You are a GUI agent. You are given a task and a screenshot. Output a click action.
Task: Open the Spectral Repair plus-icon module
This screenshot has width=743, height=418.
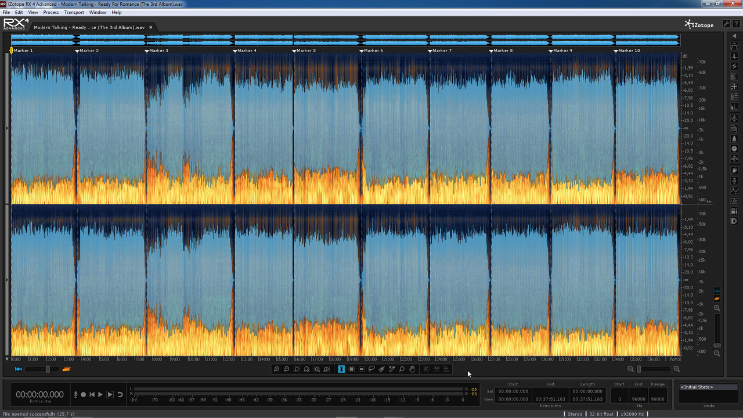[x=734, y=87]
